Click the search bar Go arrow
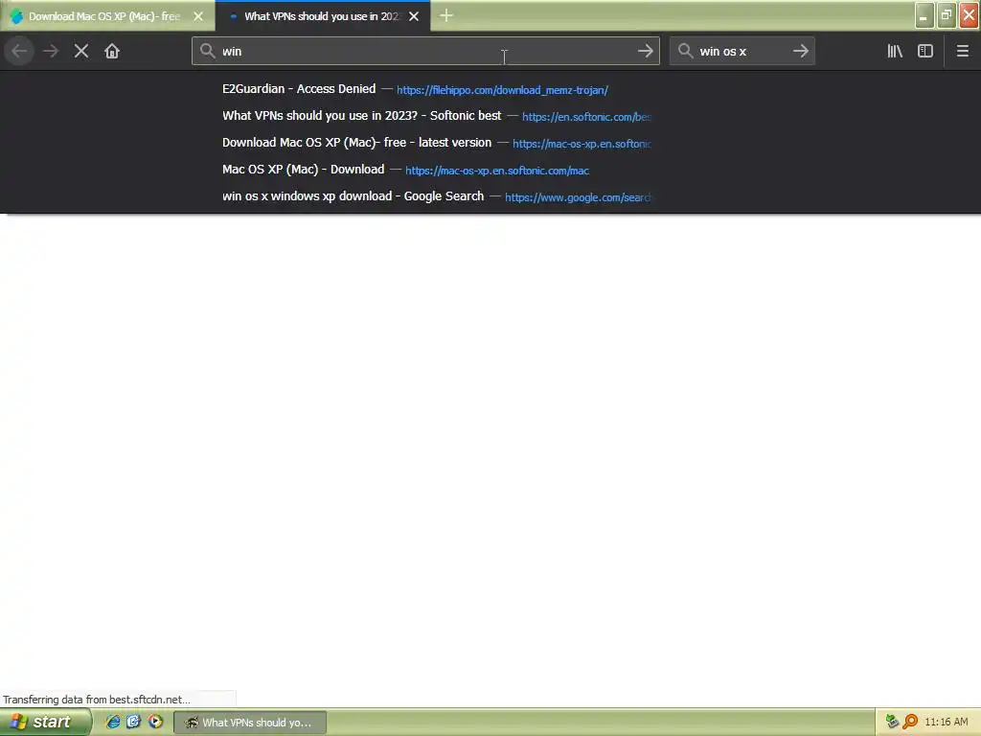This screenshot has width=981, height=736. coord(800,52)
